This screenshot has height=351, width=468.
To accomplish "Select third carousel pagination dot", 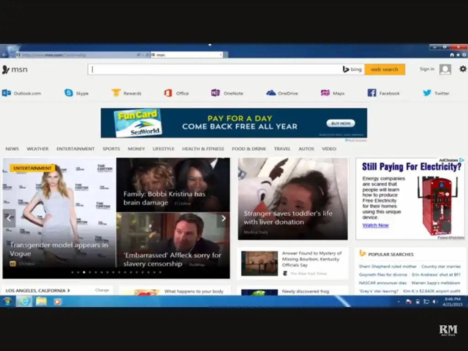I will pos(84,272).
